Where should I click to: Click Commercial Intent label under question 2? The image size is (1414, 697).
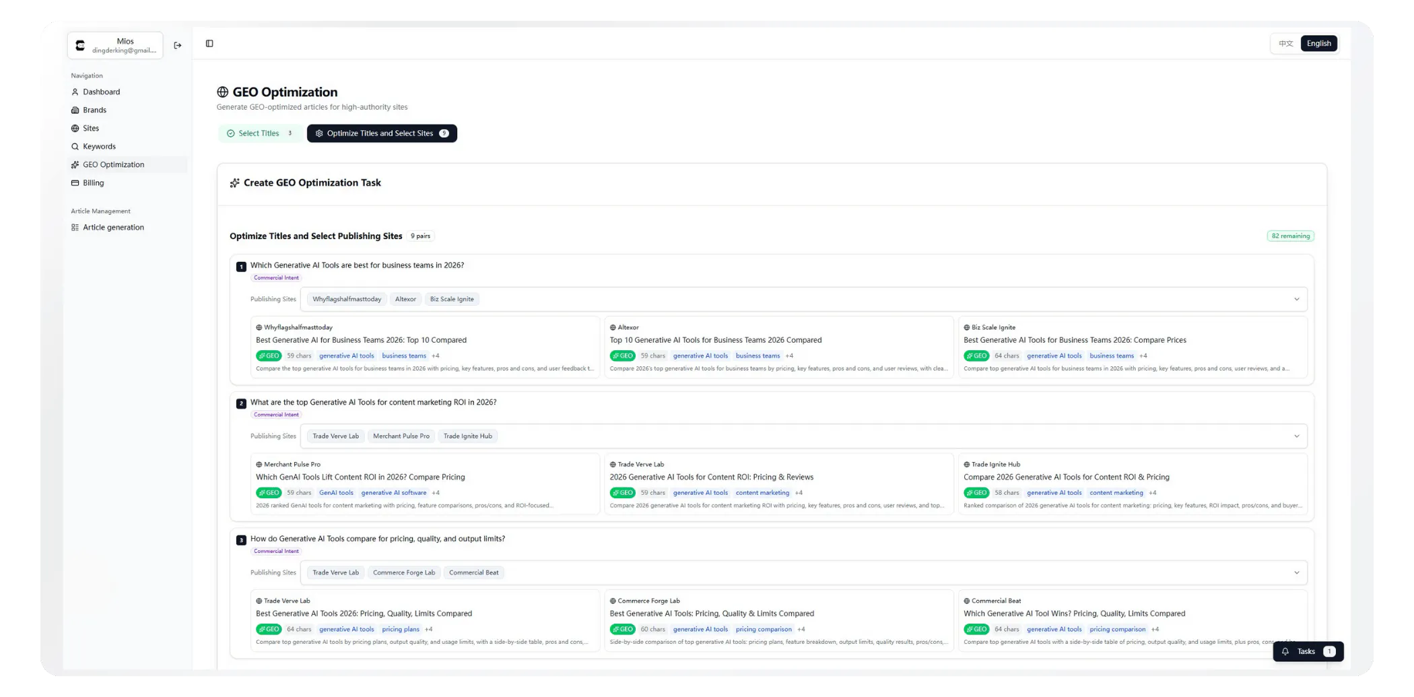pos(276,415)
